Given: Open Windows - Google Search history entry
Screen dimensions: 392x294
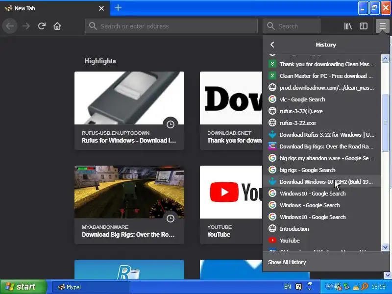Looking at the screenshot, I should point(322,205).
